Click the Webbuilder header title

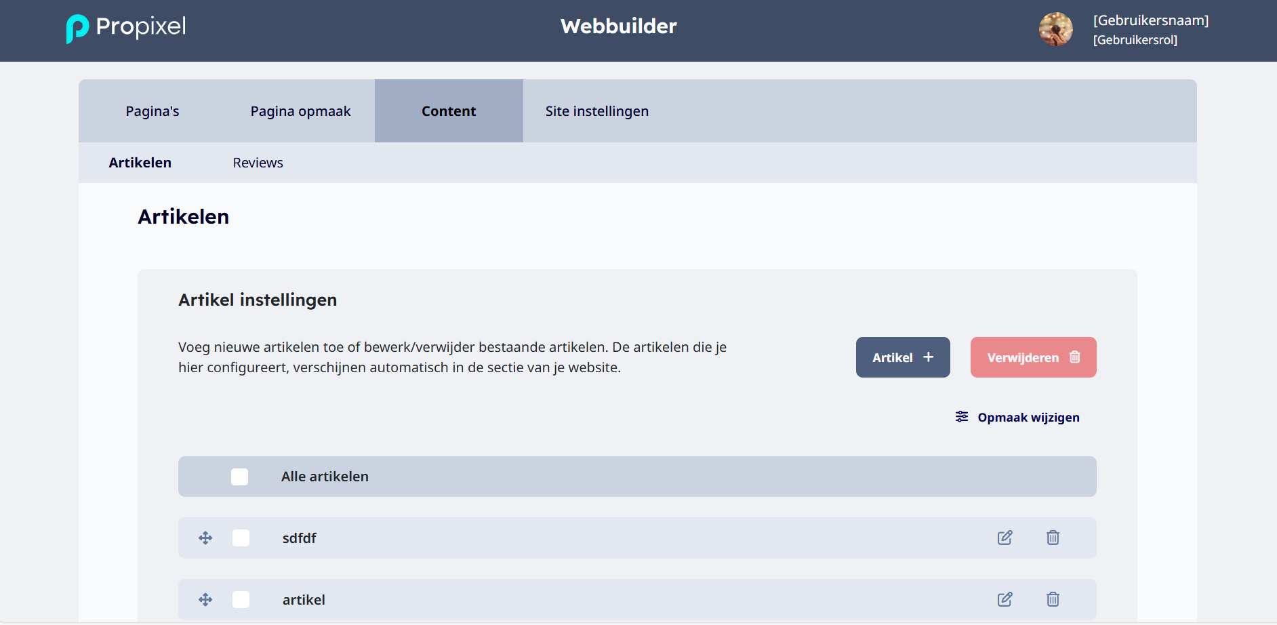click(619, 26)
